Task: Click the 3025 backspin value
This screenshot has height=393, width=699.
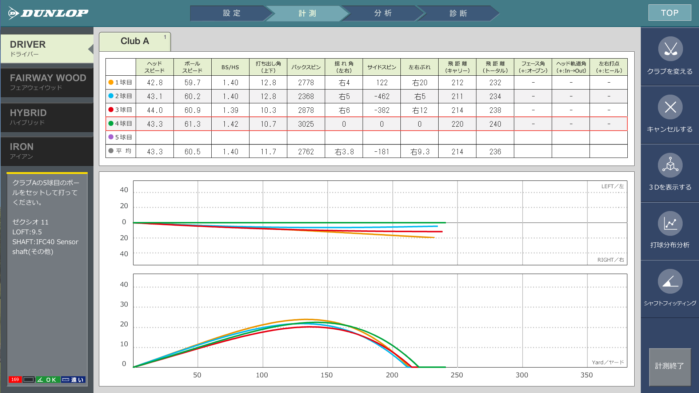Action: [x=306, y=124]
